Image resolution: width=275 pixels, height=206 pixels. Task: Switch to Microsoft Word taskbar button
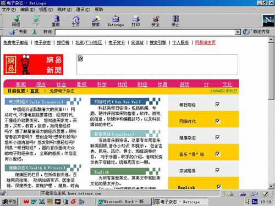(124, 202)
